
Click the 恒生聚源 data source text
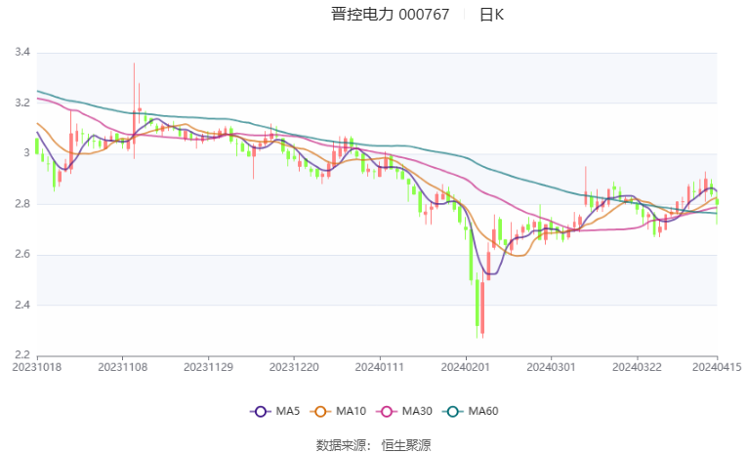tap(406, 445)
